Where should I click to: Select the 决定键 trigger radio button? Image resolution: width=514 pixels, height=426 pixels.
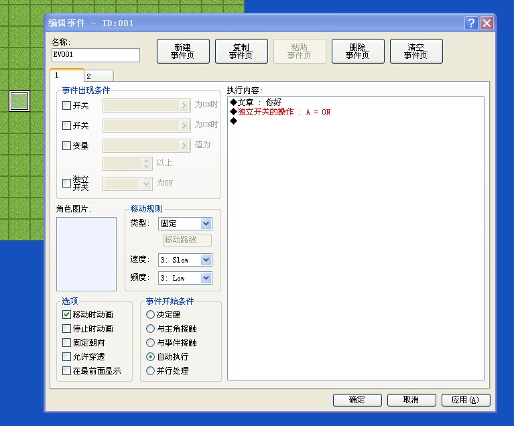[x=150, y=315]
